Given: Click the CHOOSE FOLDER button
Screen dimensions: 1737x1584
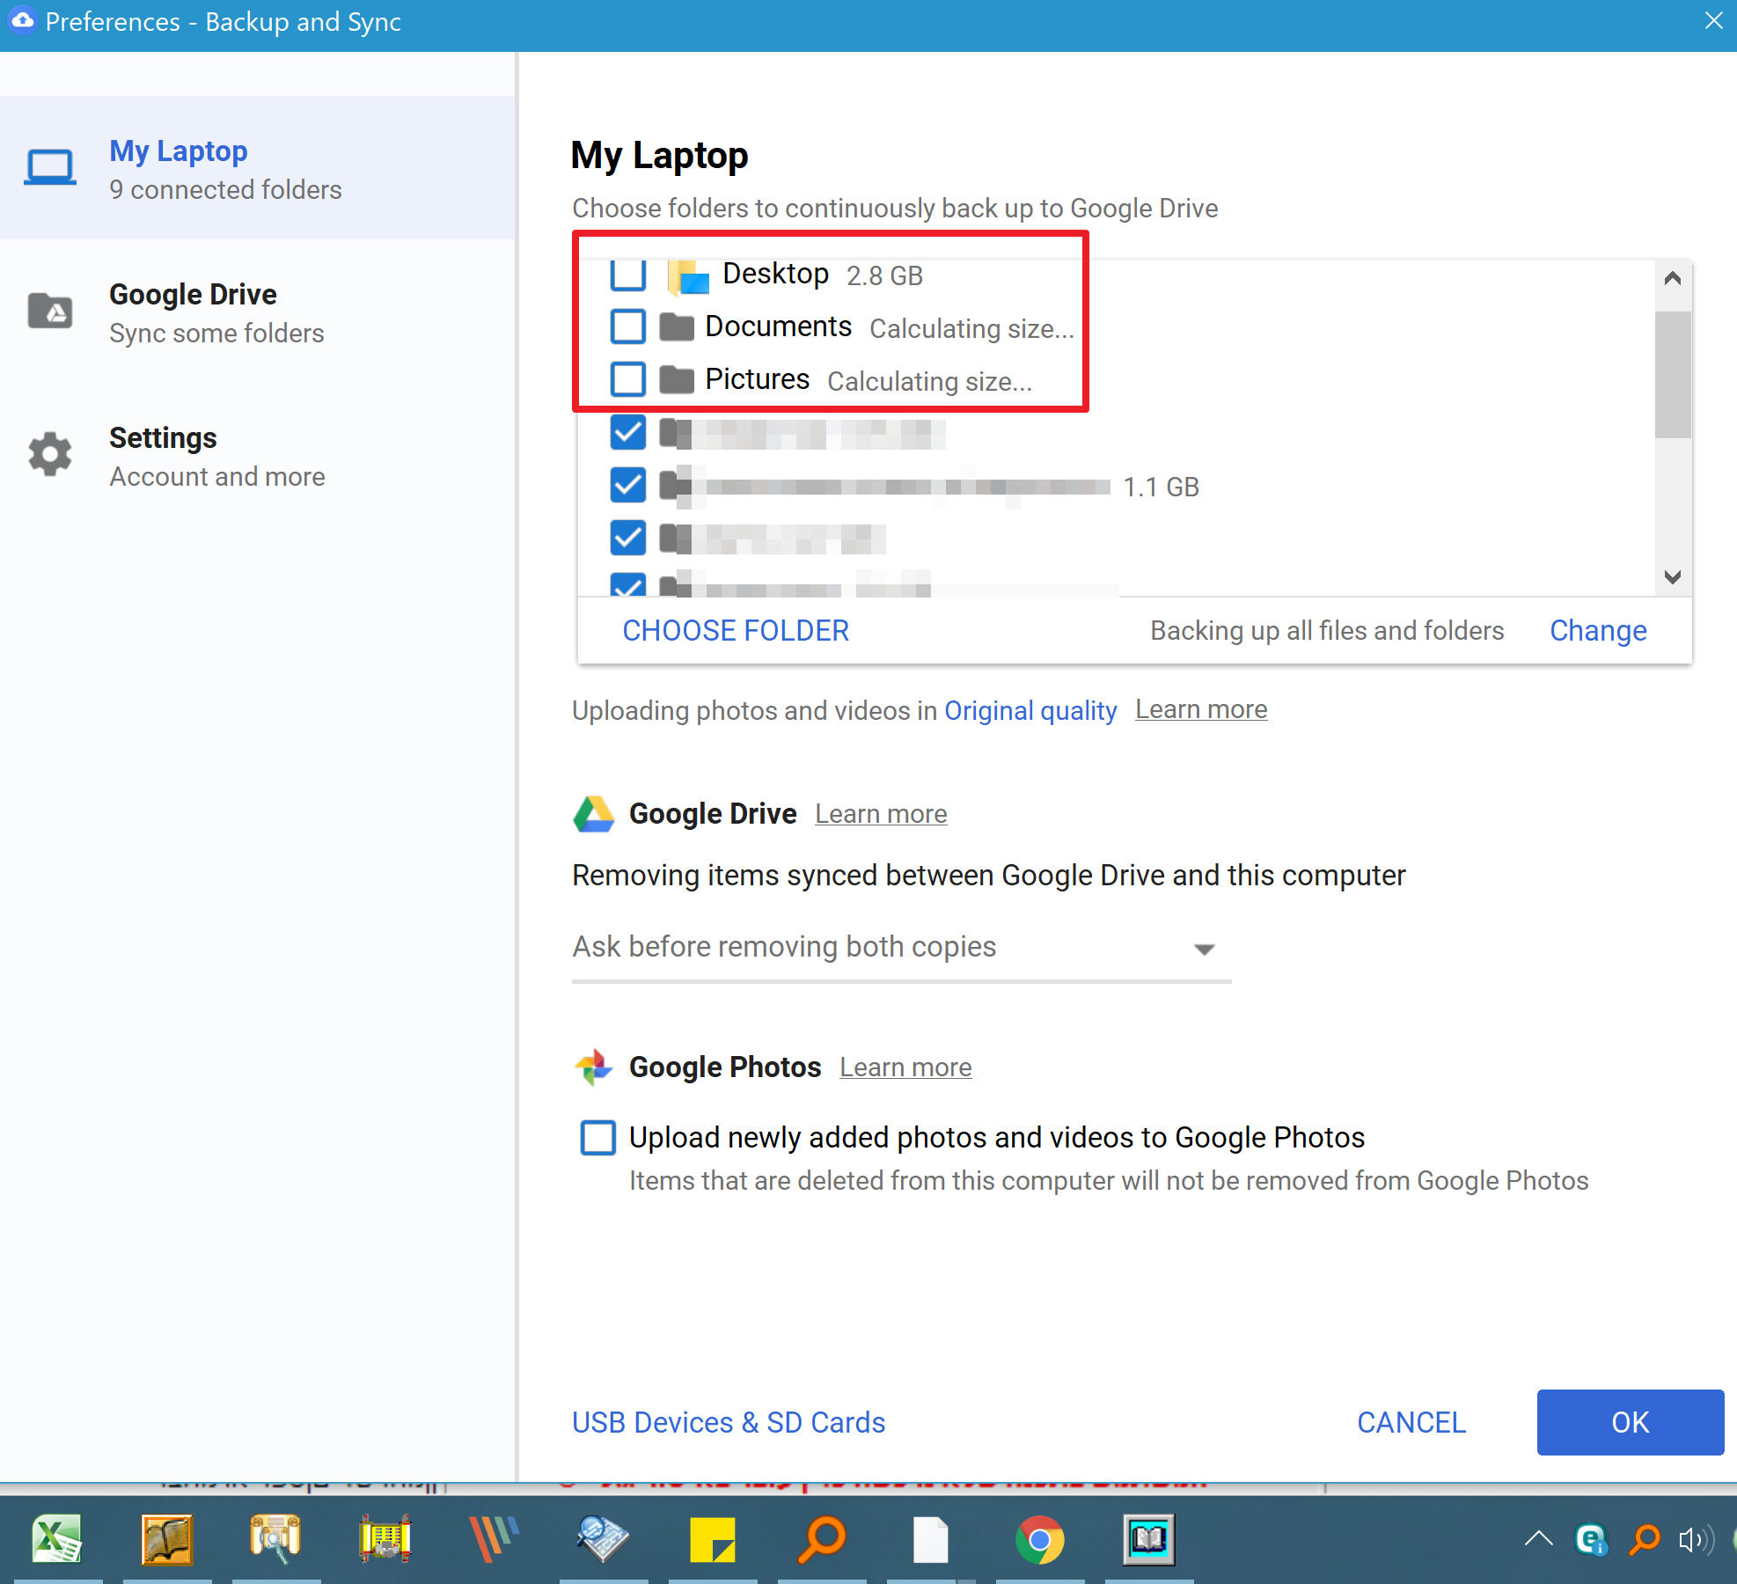Looking at the screenshot, I should tap(736, 631).
